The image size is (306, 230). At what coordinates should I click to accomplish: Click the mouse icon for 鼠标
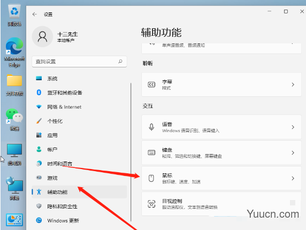(151, 178)
